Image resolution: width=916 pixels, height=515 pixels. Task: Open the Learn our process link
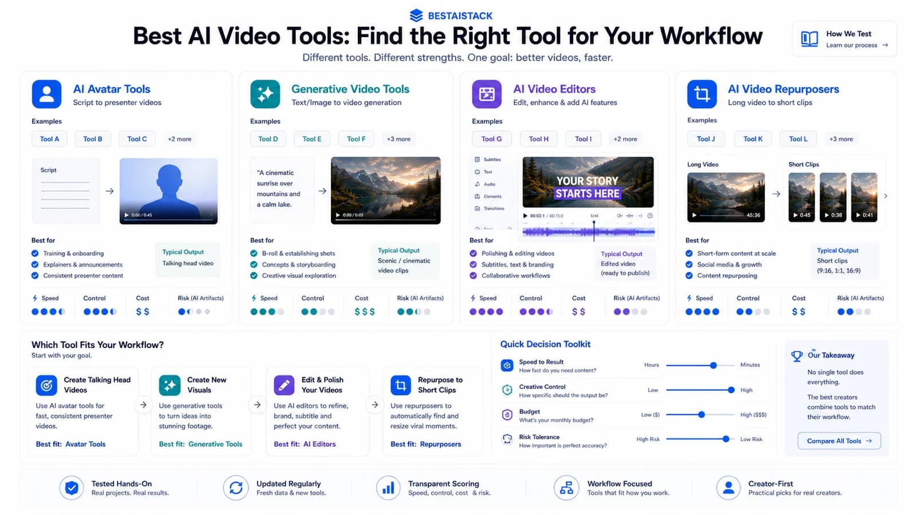tap(857, 45)
